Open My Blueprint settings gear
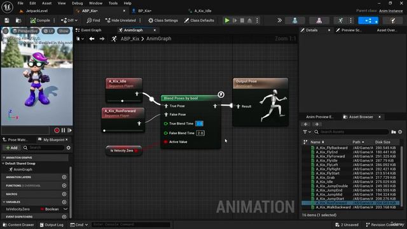This screenshot has height=229, width=407. pyautogui.click(x=69, y=148)
